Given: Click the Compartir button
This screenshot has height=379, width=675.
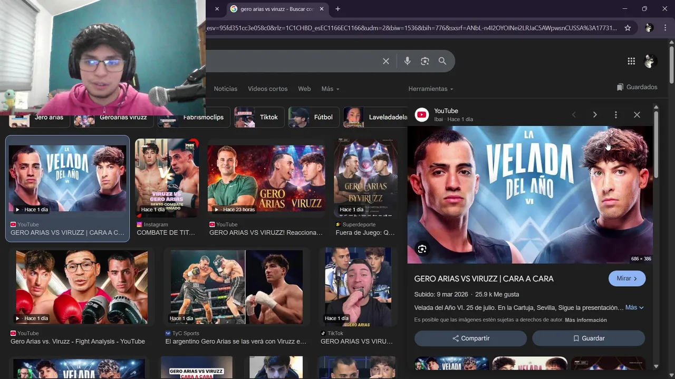Looking at the screenshot, I should pyautogui.click(x=470, y=338).
